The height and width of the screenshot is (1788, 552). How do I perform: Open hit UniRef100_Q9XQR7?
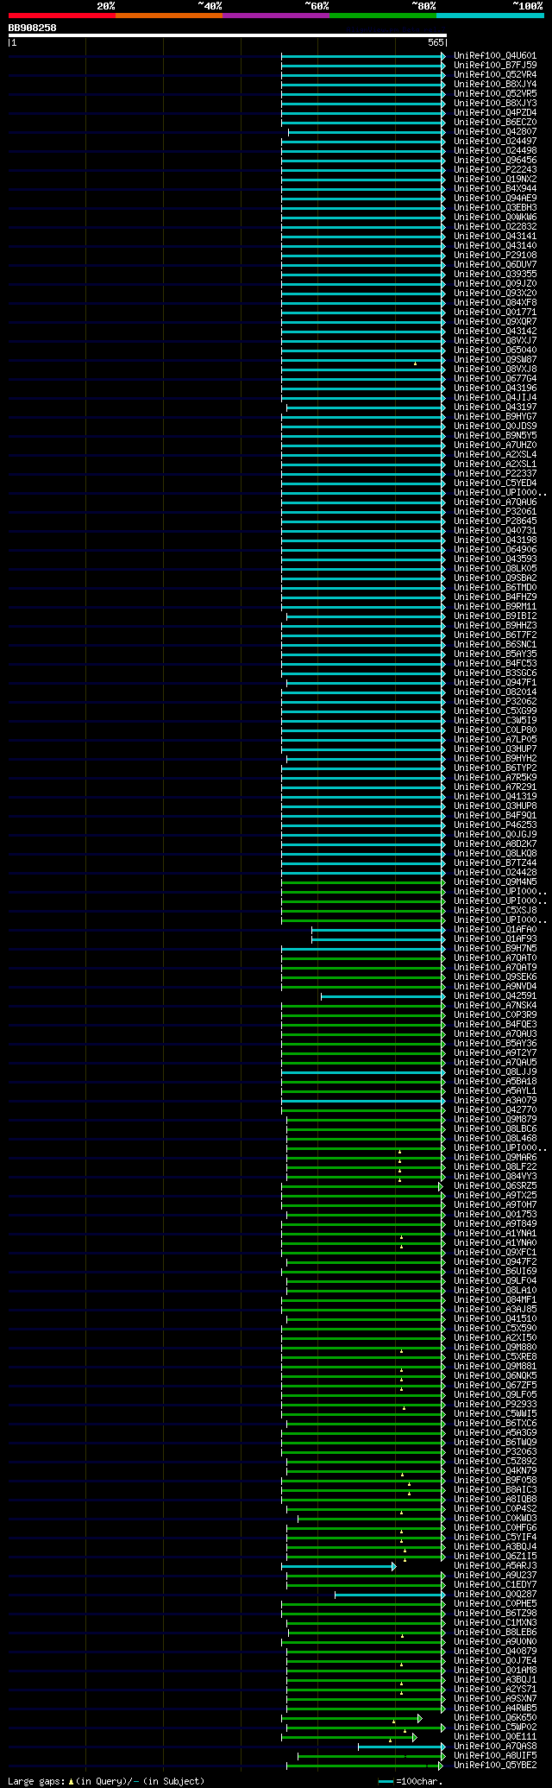pyautogui.click(x=495, y=321)
